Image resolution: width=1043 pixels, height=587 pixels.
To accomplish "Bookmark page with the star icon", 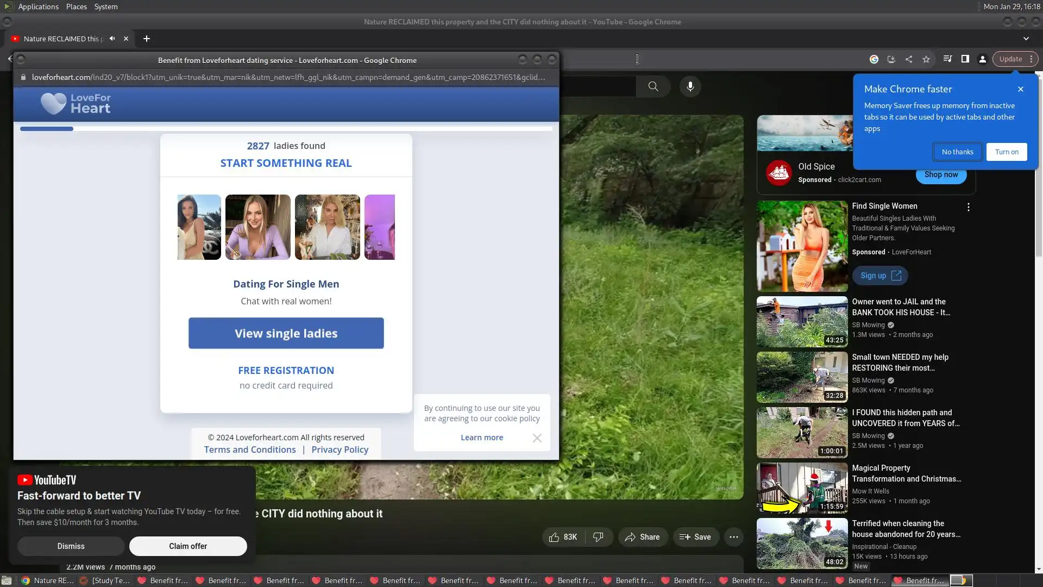I will [926, 59].
